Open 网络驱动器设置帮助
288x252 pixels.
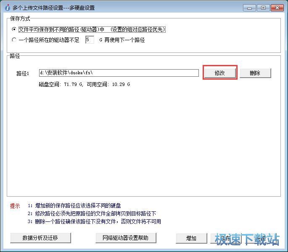pos(126,238)
